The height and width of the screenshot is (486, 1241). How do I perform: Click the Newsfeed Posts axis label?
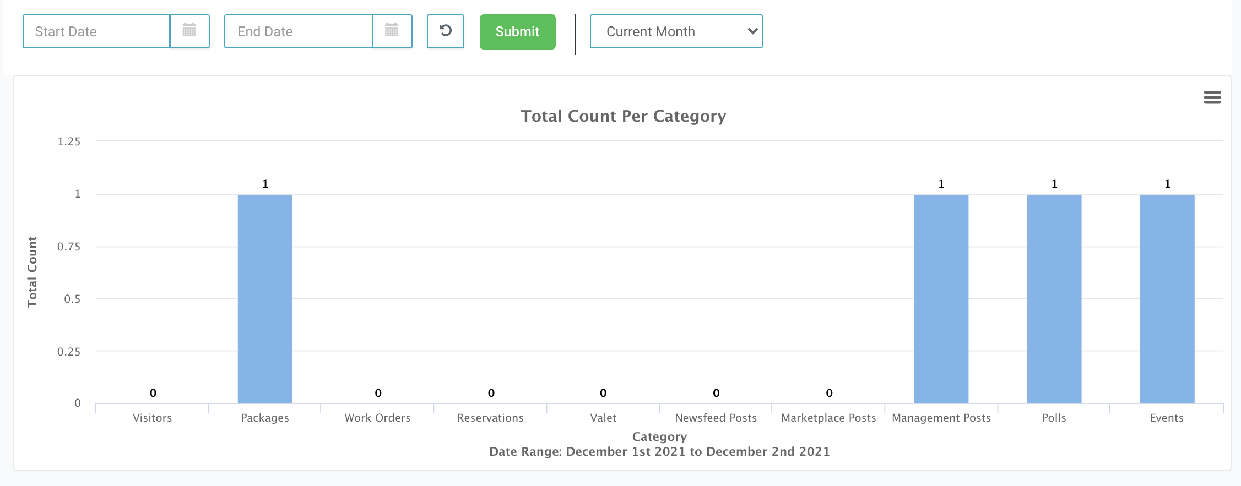(x=716, y=418)
